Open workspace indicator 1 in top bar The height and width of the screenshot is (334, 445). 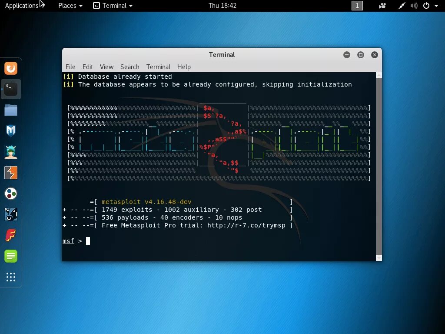[357, 6]
